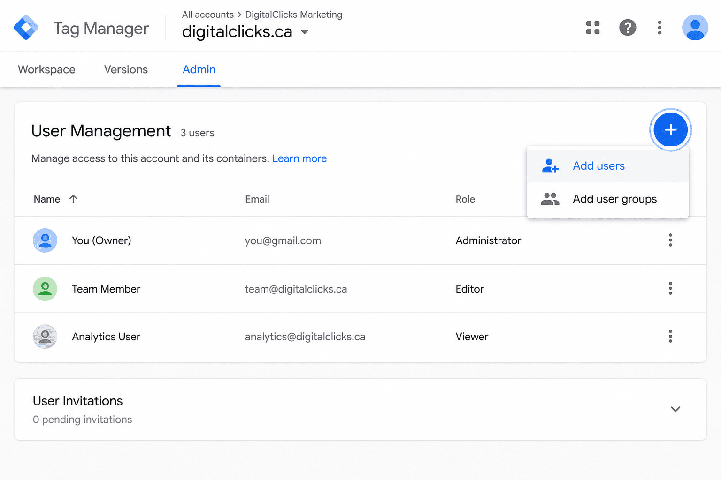Select the team@digitalclicks.ca email cell
This screenshot has height=480, width=721.
pos(296,289)
